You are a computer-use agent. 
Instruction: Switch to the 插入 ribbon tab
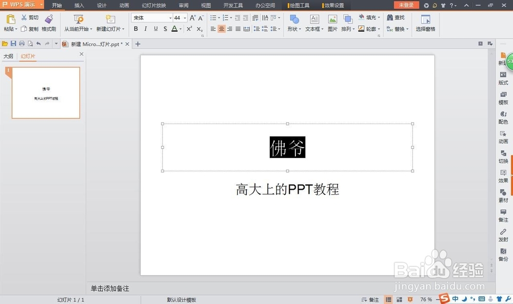pyautogui.click(x=78, y=6)
